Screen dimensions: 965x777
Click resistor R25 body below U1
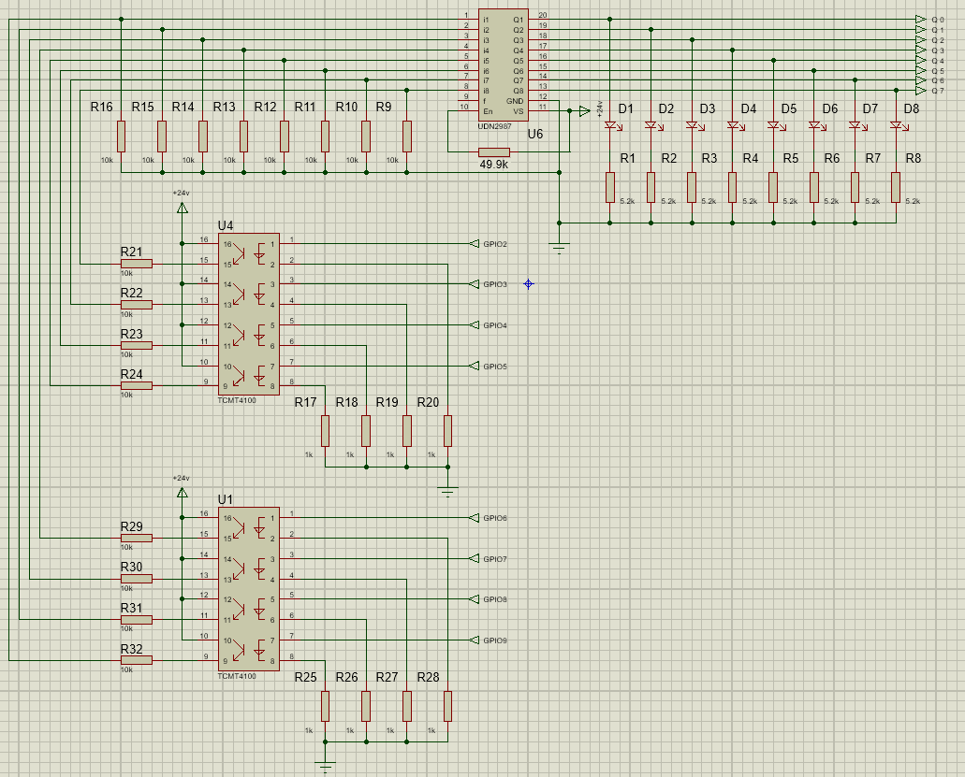pos(325,706)
